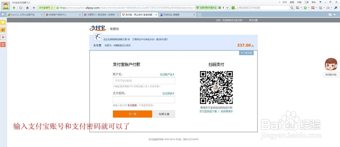Screen dimensions: 340x147
Task: Go back with the green arrow button
Action: click(14, 8)
